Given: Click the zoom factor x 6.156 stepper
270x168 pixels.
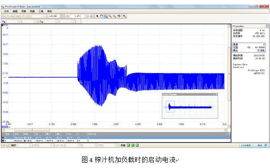Looking at the screenshot, I should (x=61, y=16).
